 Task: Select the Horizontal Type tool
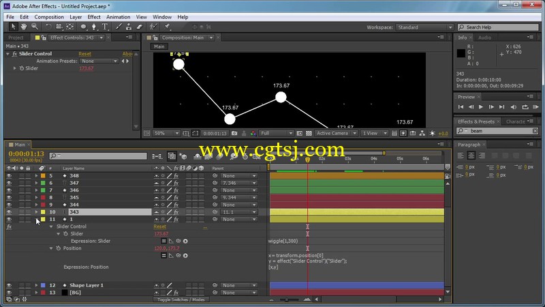pyautogui.click(x=105, y=27)
